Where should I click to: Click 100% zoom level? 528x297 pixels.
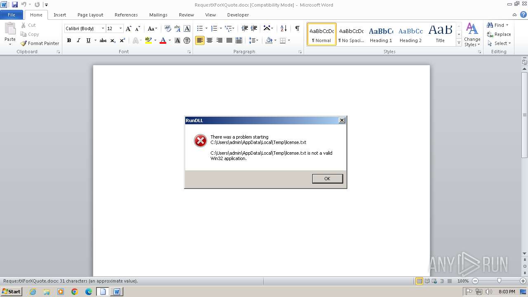463,281
